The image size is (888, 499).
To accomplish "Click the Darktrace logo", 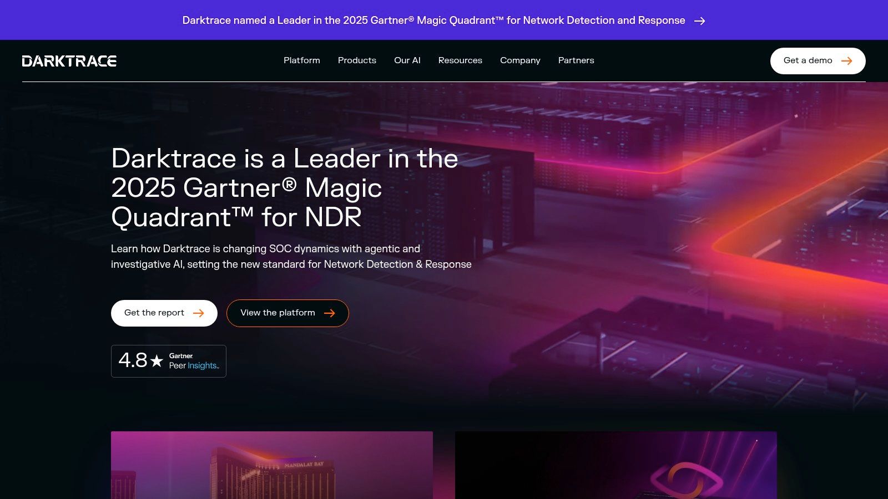I will (x=69, y=61).
